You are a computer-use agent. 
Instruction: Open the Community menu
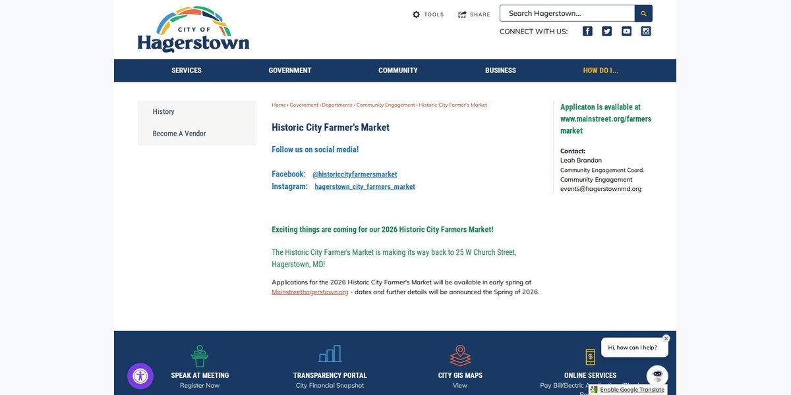(398, 70)
